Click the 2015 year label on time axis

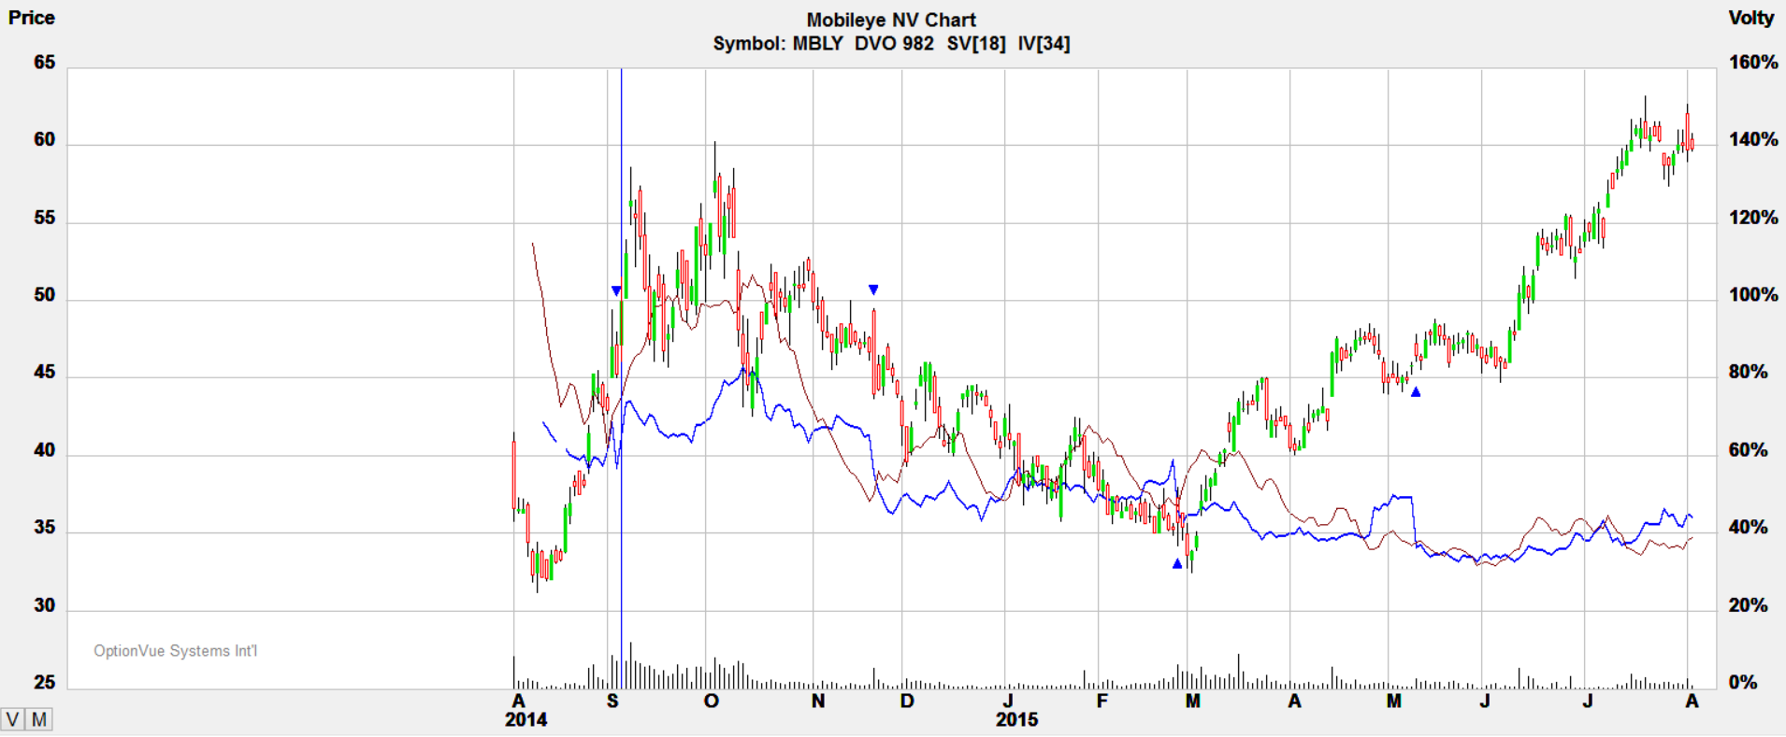point(1016,720)
